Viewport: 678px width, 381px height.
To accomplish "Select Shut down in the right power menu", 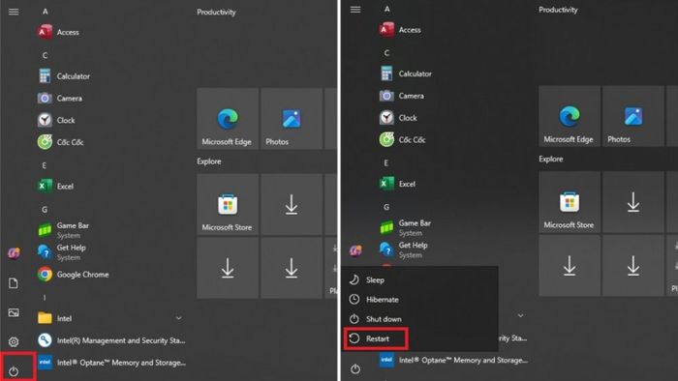I will tap(376, 319).
